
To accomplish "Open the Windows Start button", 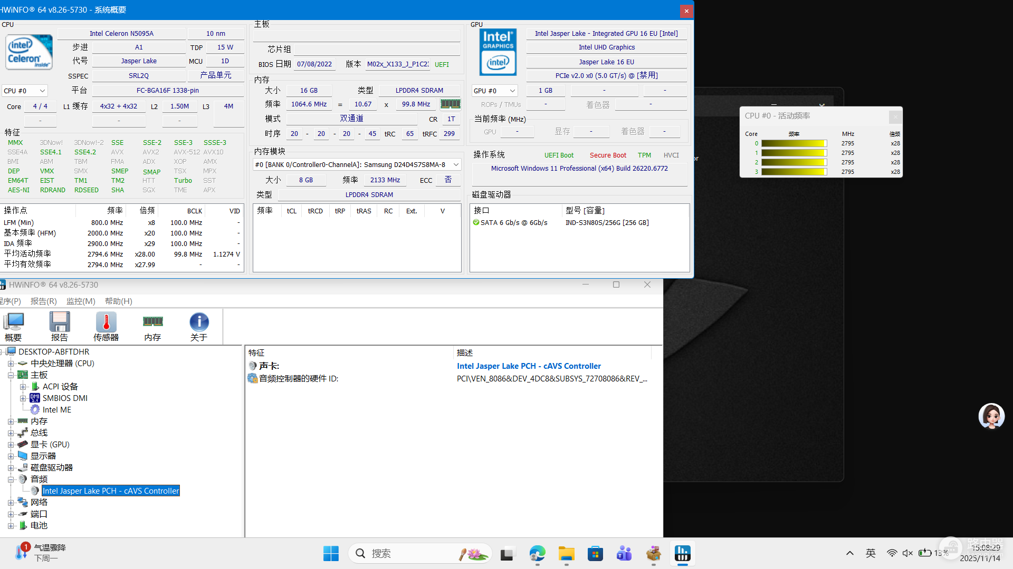I will (x=331, y=553).
